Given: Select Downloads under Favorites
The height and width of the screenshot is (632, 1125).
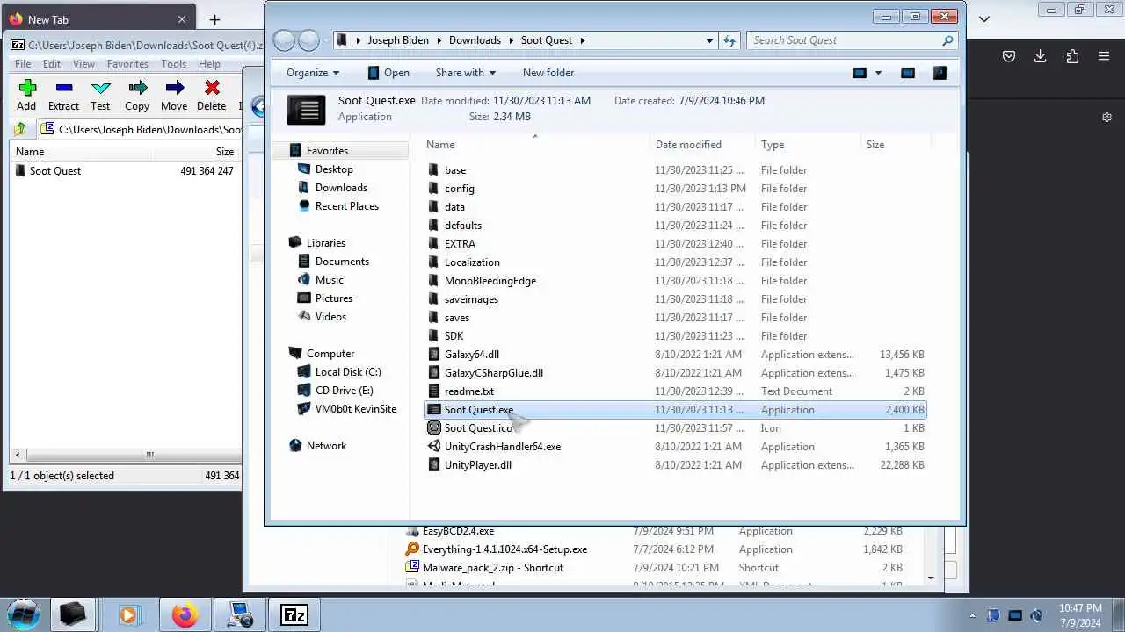Looking at the screenshot, I should point(341,188).
